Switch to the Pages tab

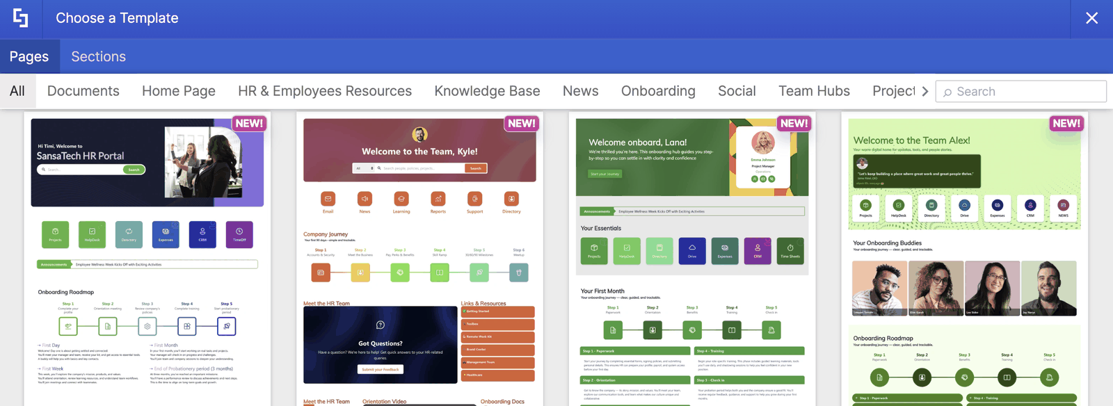point(29,56)
